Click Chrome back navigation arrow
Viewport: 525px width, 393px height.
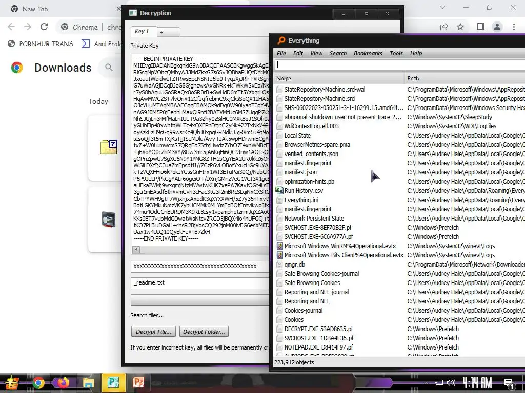11,27
